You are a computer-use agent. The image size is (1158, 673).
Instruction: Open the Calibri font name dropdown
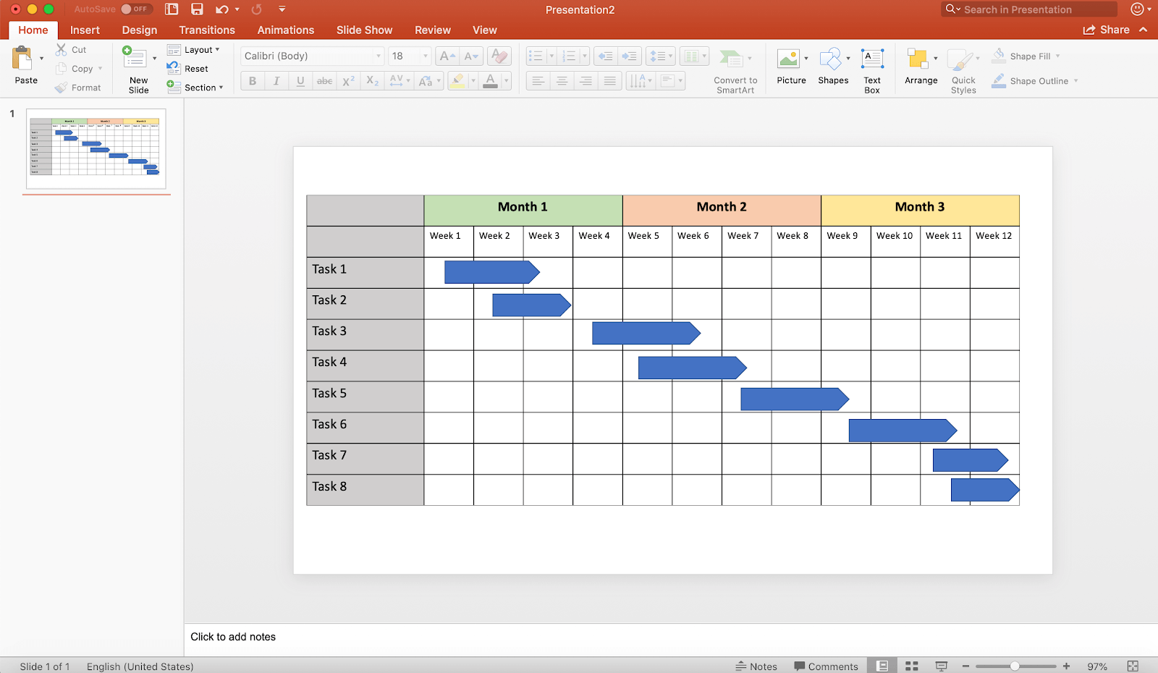point(378,56)
